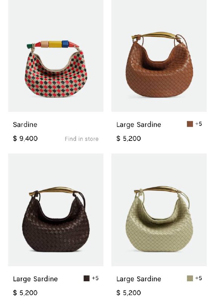
Task: Expand +5 colors for the sage green bag
Action: coord(199,278)
